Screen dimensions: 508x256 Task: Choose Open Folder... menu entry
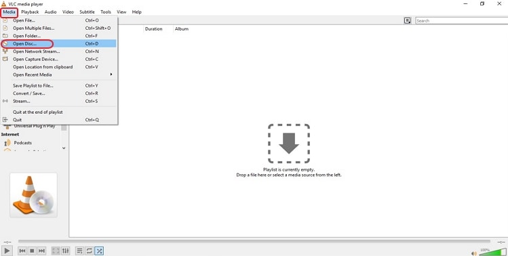(59, 36)
